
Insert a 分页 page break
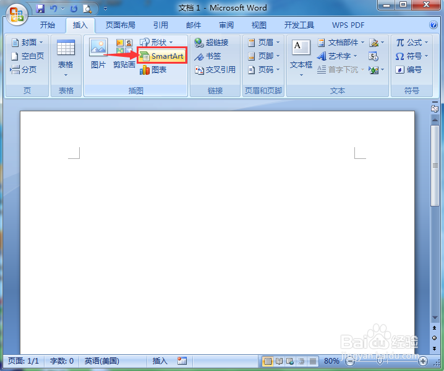point(23,70)
